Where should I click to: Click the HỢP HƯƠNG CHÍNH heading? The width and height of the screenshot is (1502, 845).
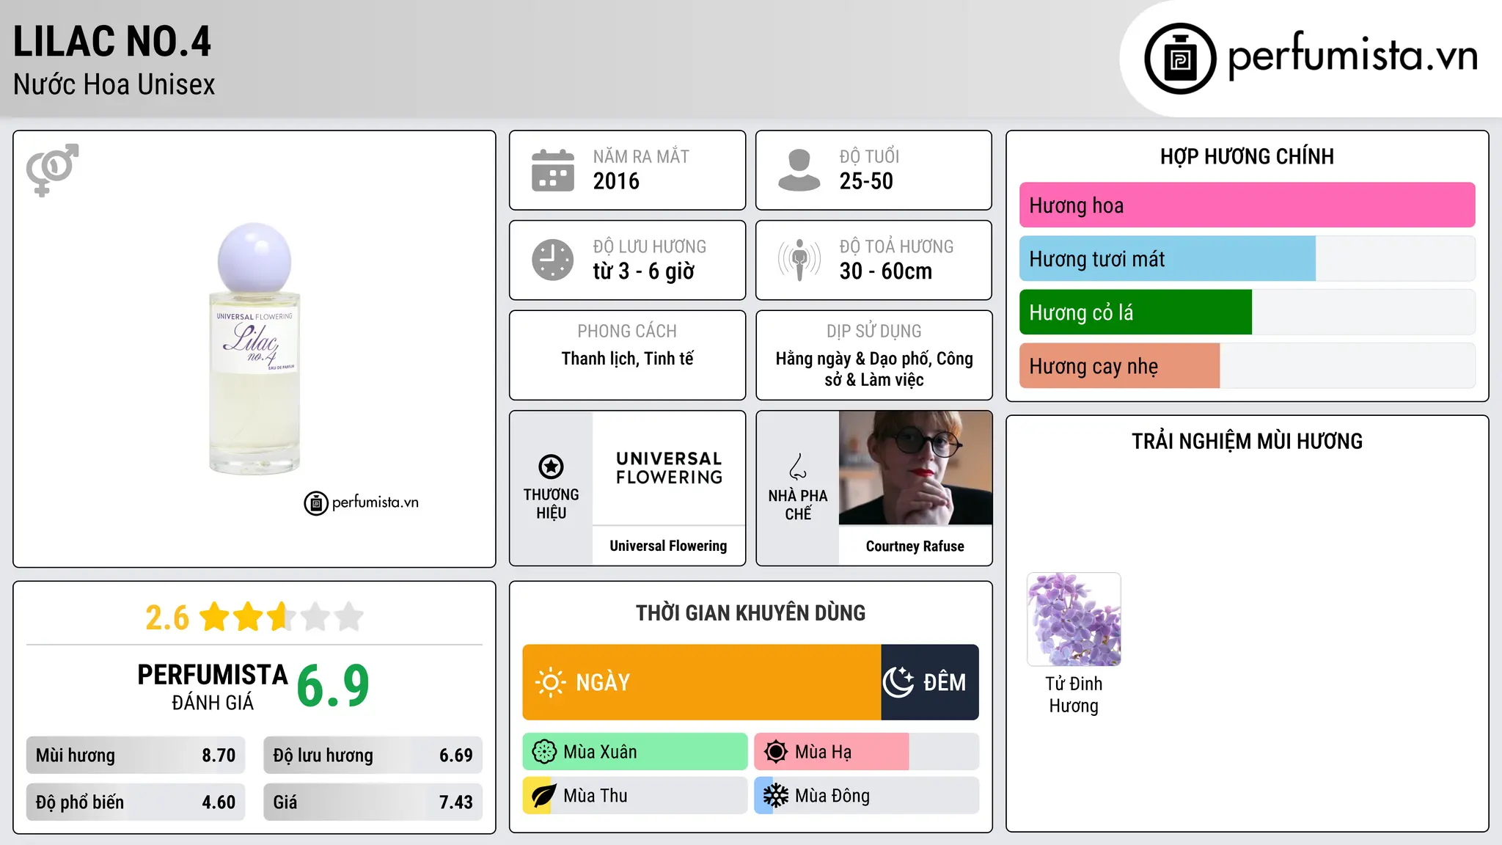(x=1247, y=156)
